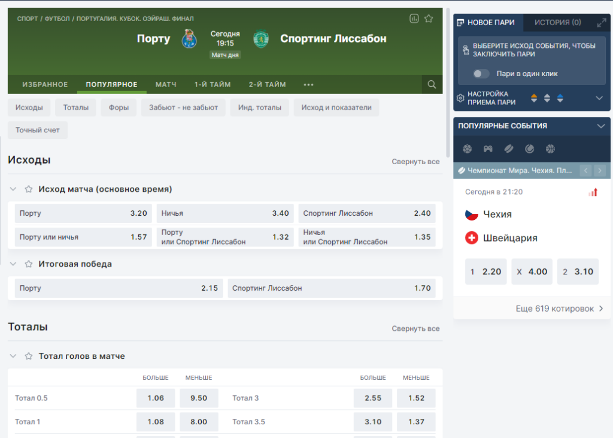Favorite the 'Тотал голов в матче' market star

(x=29, y=356)
